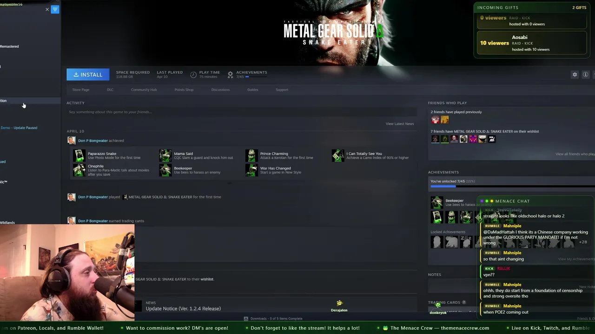The image size is (595, 334).
Task: Open the Points Shop tab
Action: (x=184, y=90)
